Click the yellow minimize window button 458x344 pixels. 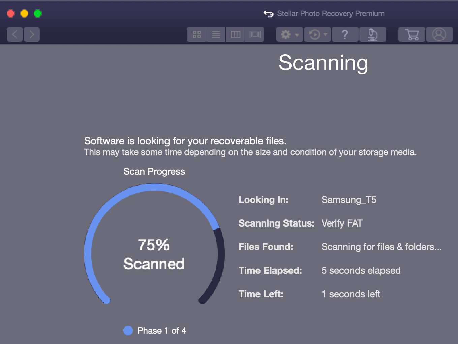pos(24,13)
